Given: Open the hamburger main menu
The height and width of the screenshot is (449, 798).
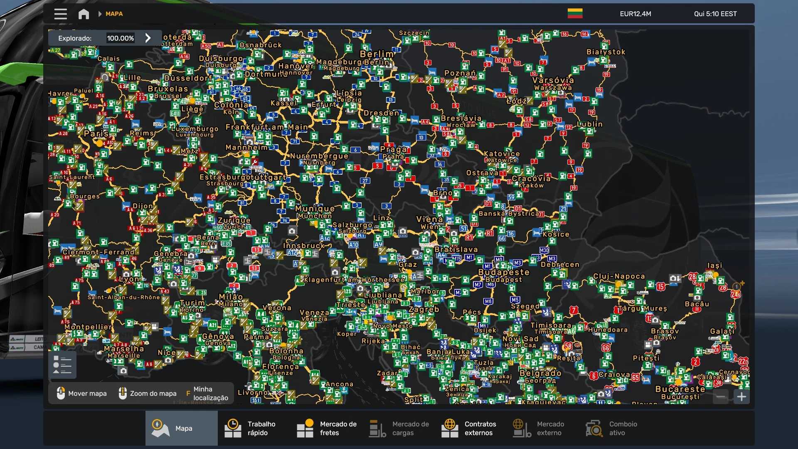Looking at the screenshot, I should tap(60, 14).
